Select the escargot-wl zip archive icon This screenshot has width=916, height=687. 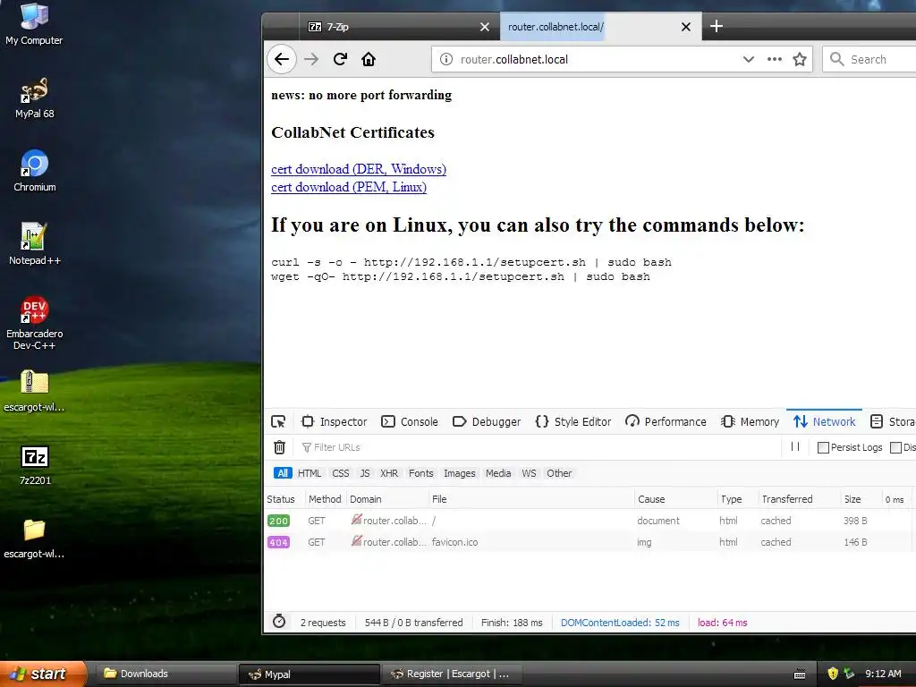coord(35,392)
